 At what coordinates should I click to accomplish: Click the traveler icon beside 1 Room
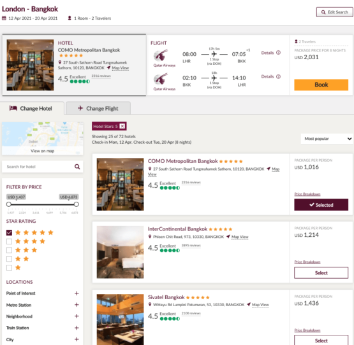70,18
